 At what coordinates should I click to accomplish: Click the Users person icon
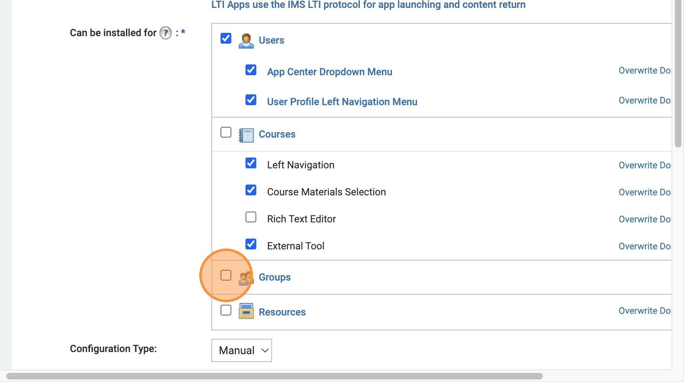click(x=246, y=41)
